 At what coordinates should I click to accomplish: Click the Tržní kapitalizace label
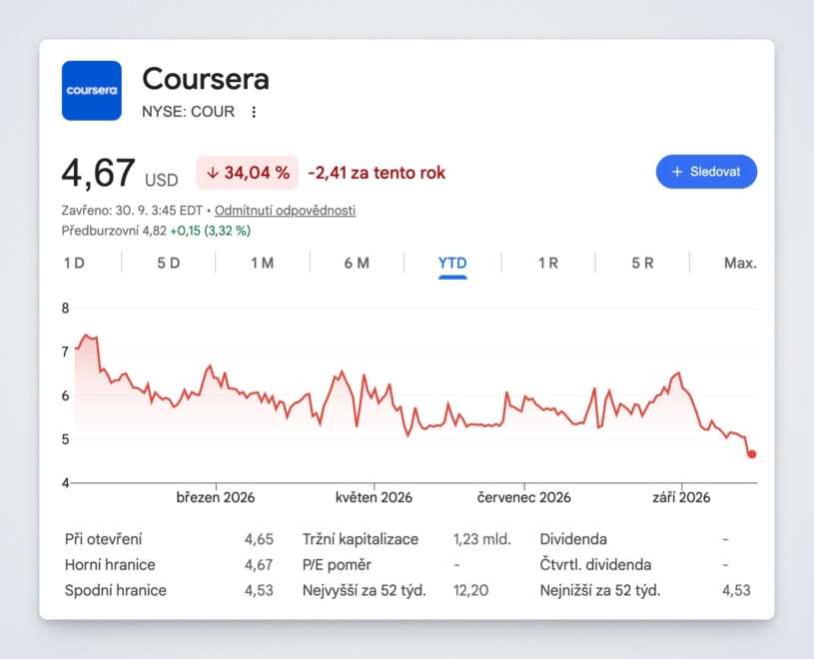pos(361,539)
